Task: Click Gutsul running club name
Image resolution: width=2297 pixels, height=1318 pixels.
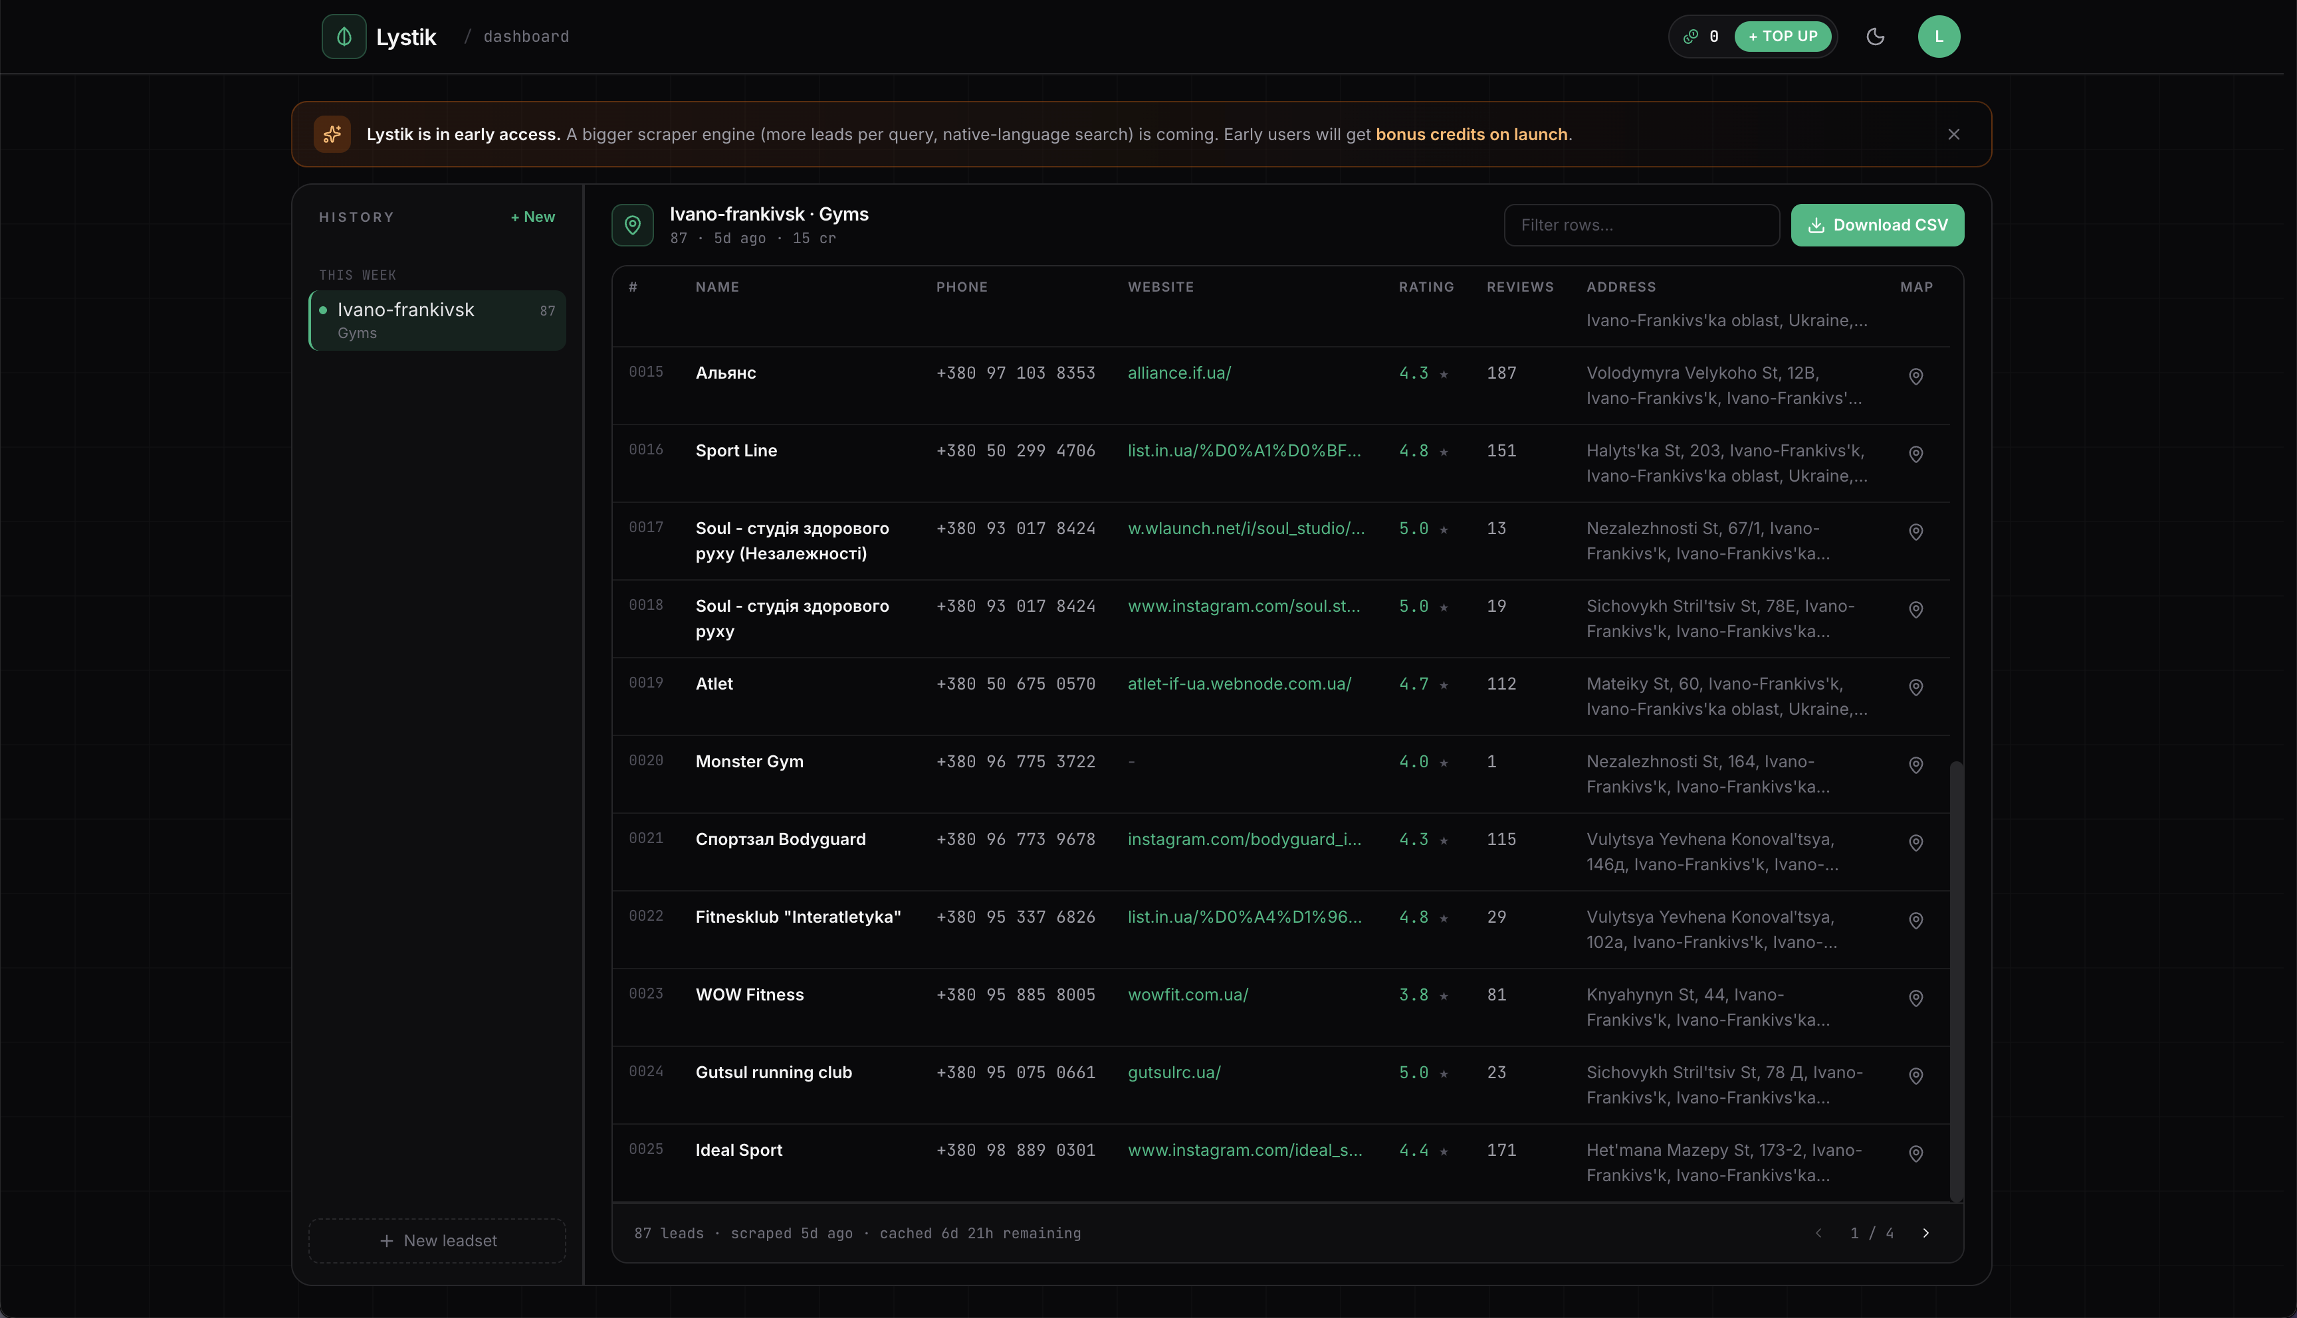Action: click(773, 1073)
